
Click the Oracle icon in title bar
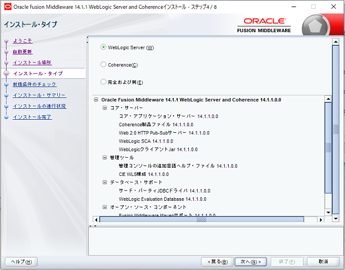[x=8, y=7]
